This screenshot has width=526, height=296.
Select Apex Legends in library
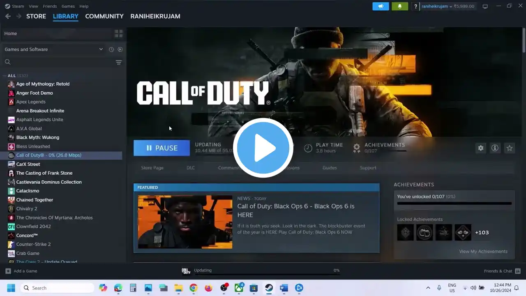31,102
